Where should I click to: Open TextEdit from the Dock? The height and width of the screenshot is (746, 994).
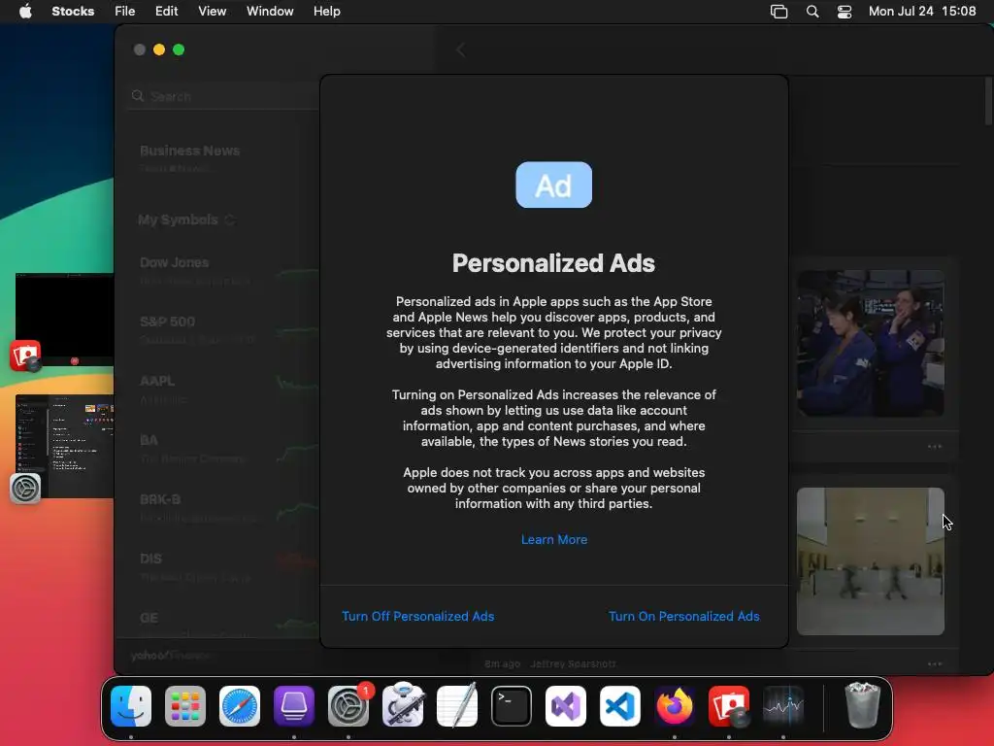[457, 706]
